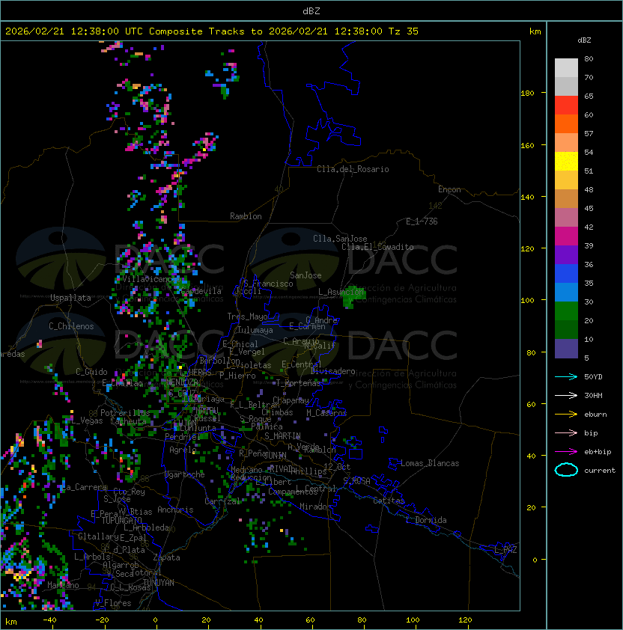Click the 'Lomas_Blancas' map label
The width and height of the screenshot is (623, 630).
430,463
